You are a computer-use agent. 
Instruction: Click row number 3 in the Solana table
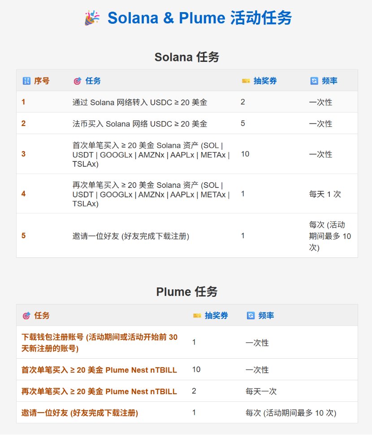click(23, 154)
